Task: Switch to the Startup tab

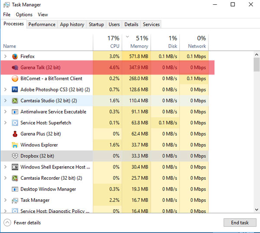Action: coord(96,25)
